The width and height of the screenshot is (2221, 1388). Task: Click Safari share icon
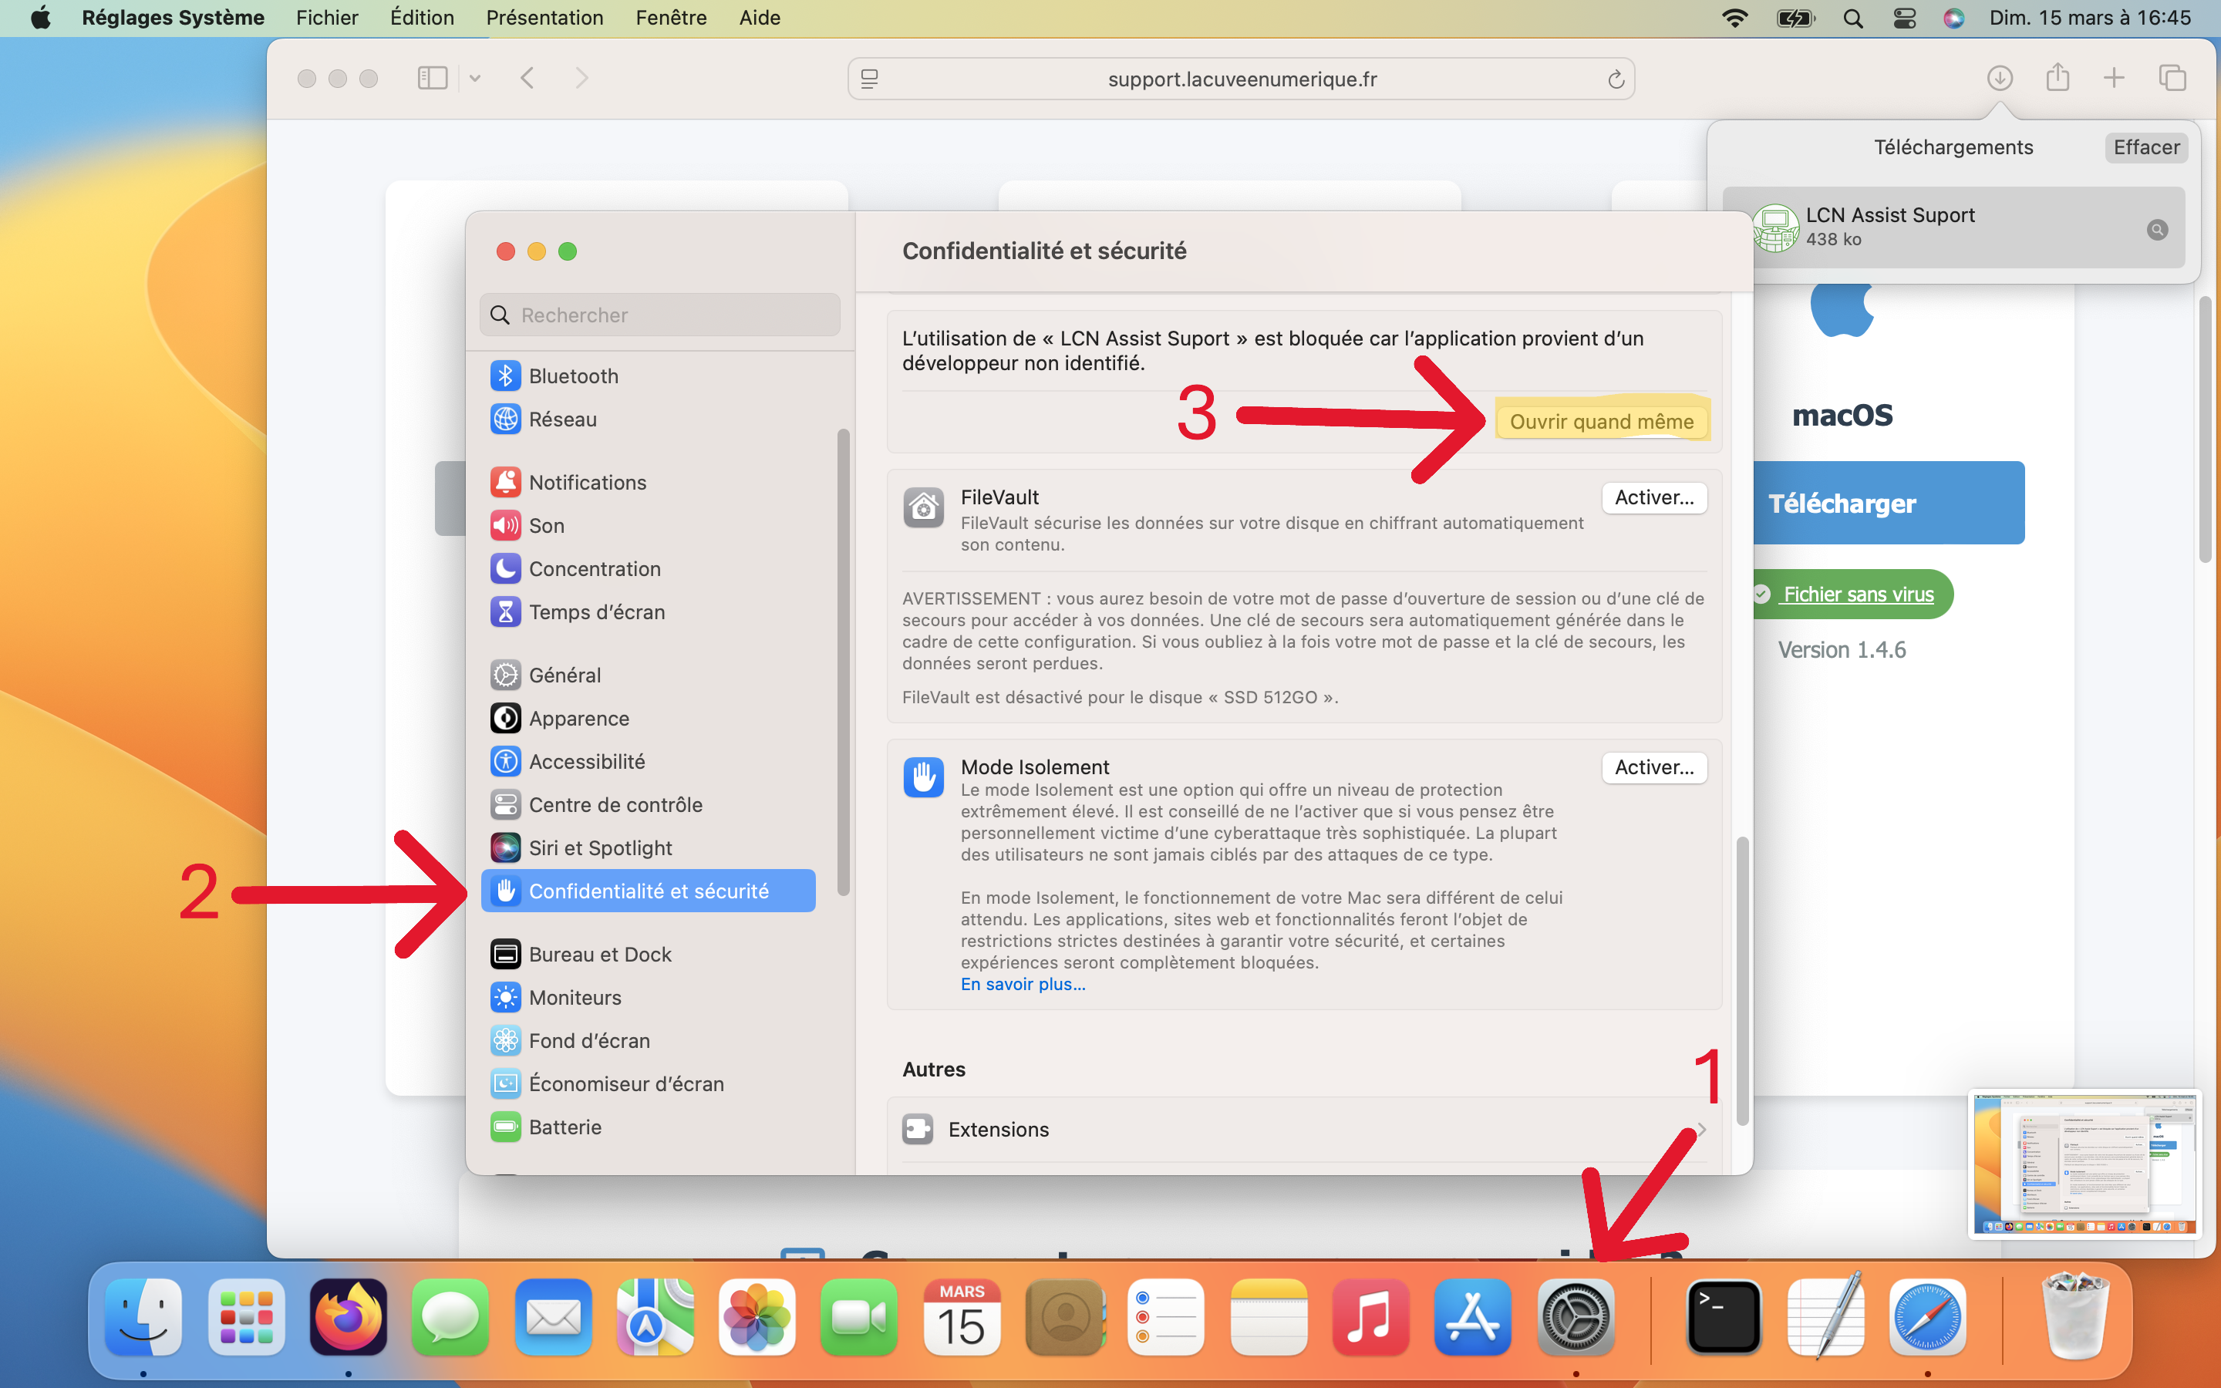click(2058, 77)
